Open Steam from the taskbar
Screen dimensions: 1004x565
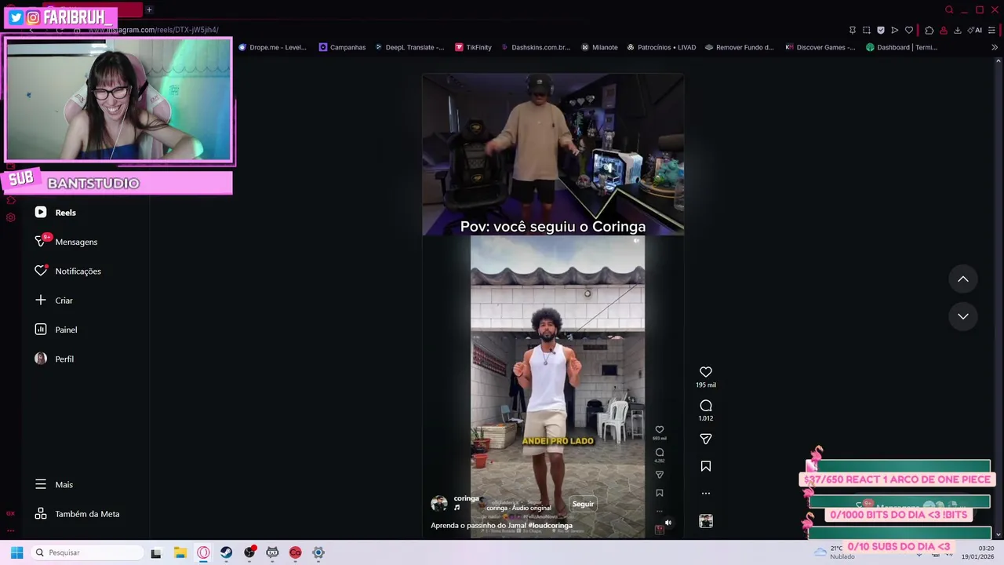click(x=226, y=552)
